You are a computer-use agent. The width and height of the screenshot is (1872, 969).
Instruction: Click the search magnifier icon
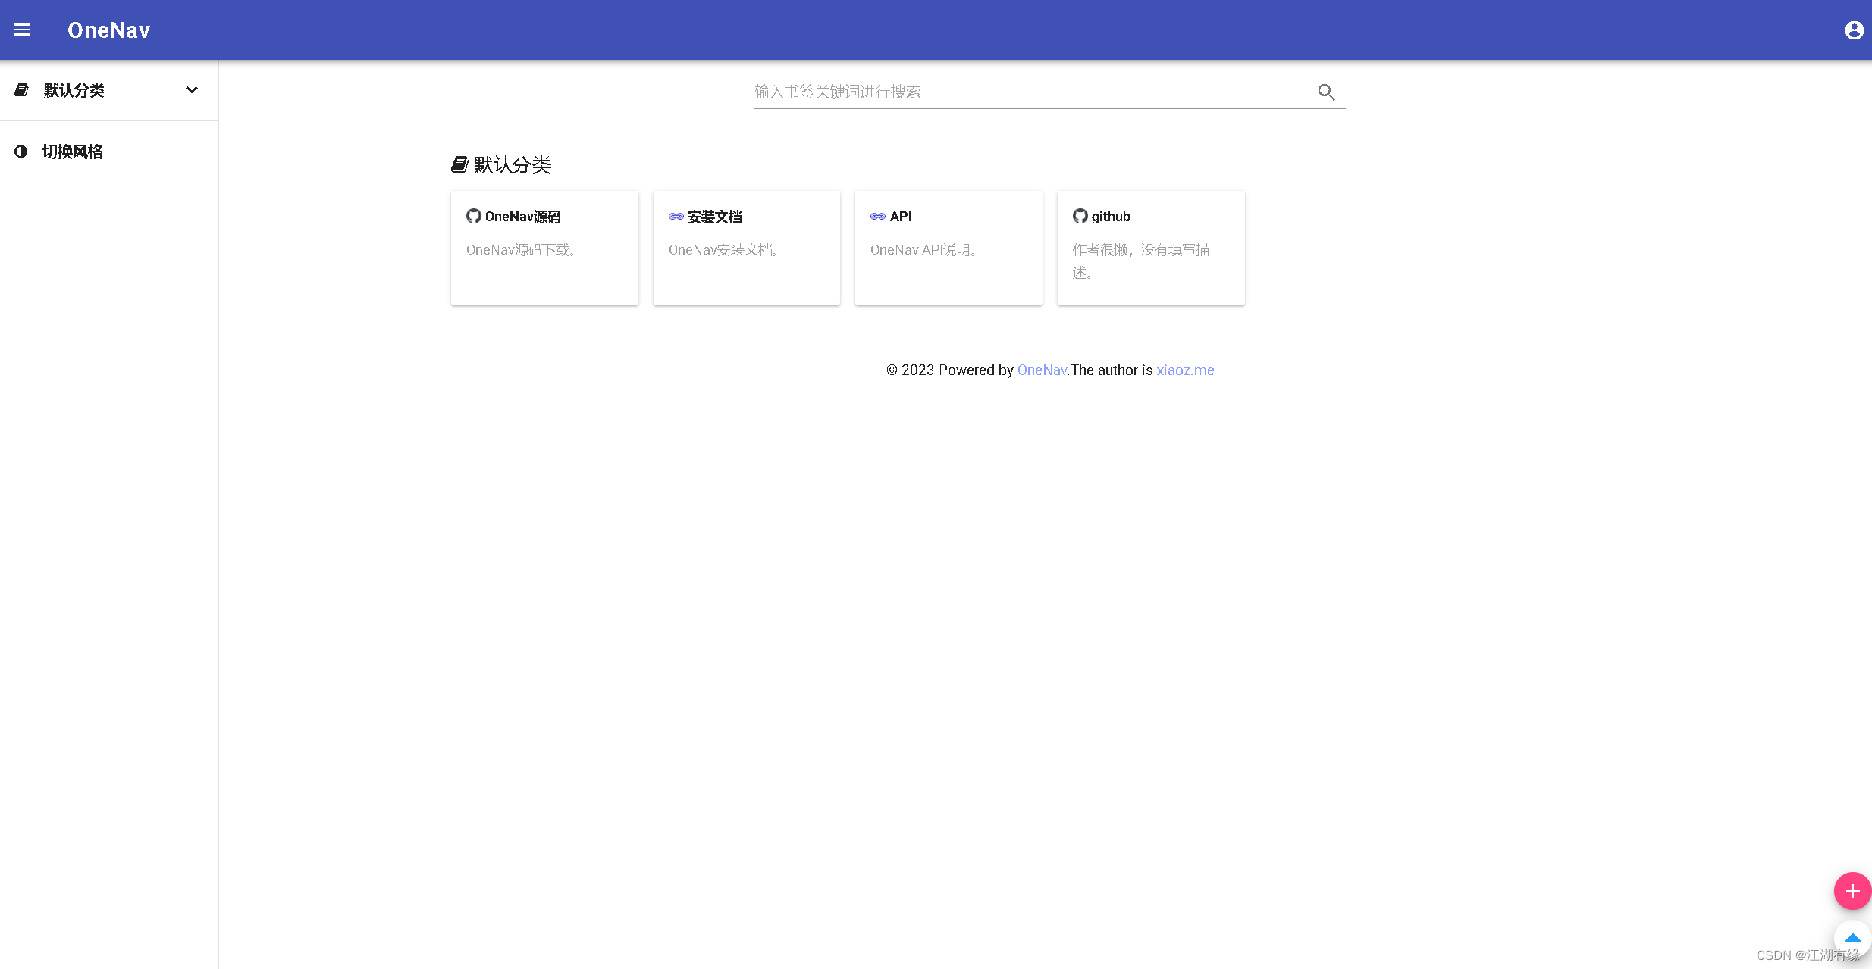[1326, 92]
